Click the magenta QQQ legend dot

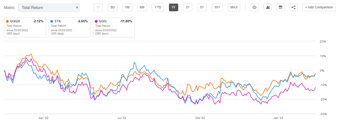[96, 21]
